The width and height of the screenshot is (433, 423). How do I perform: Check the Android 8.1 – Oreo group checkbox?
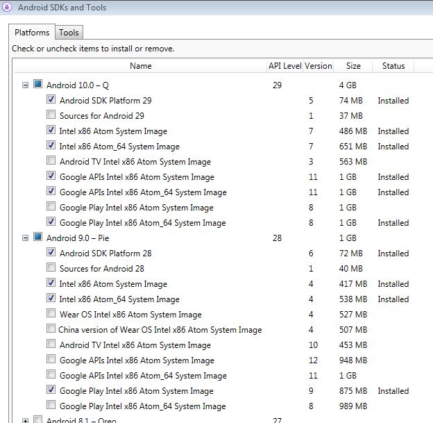[x=38, y=420]
